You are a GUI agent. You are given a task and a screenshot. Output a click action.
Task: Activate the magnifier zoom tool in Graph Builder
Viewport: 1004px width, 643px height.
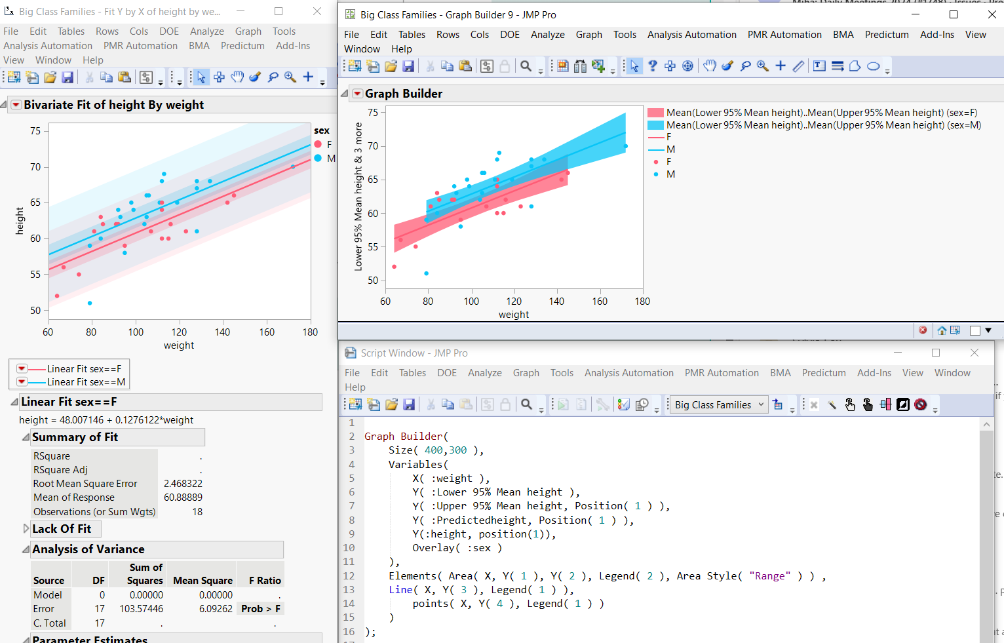click(762, 66)
